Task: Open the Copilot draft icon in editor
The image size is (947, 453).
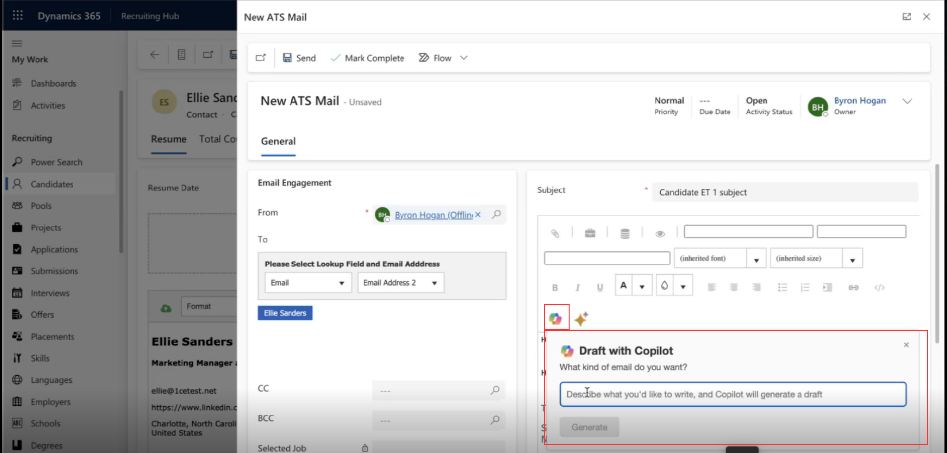Action: pos(556,318)
